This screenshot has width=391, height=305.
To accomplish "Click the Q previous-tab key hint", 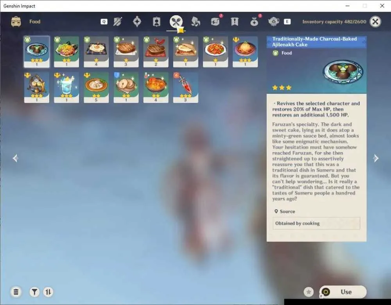I will tap(104, 22).
